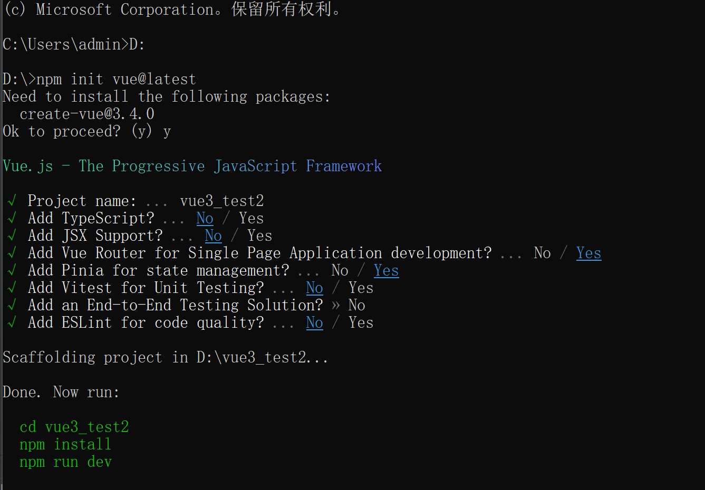
Task: Choose the underlined Yes for Vue Router
Action: point(588,253)
